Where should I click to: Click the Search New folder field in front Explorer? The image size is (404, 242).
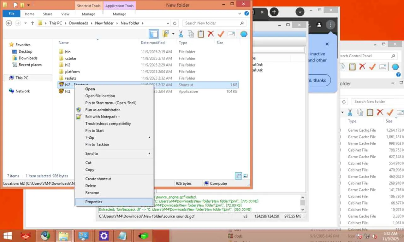(x=214, y=23)
